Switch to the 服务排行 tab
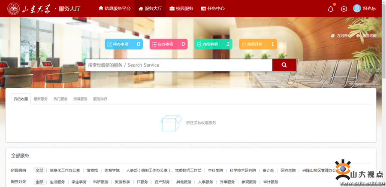 [100, 99]
